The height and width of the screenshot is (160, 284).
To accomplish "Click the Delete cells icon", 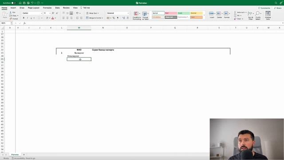I will point(219,13).
